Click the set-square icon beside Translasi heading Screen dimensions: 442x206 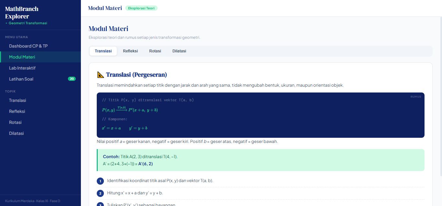(100, 75)
